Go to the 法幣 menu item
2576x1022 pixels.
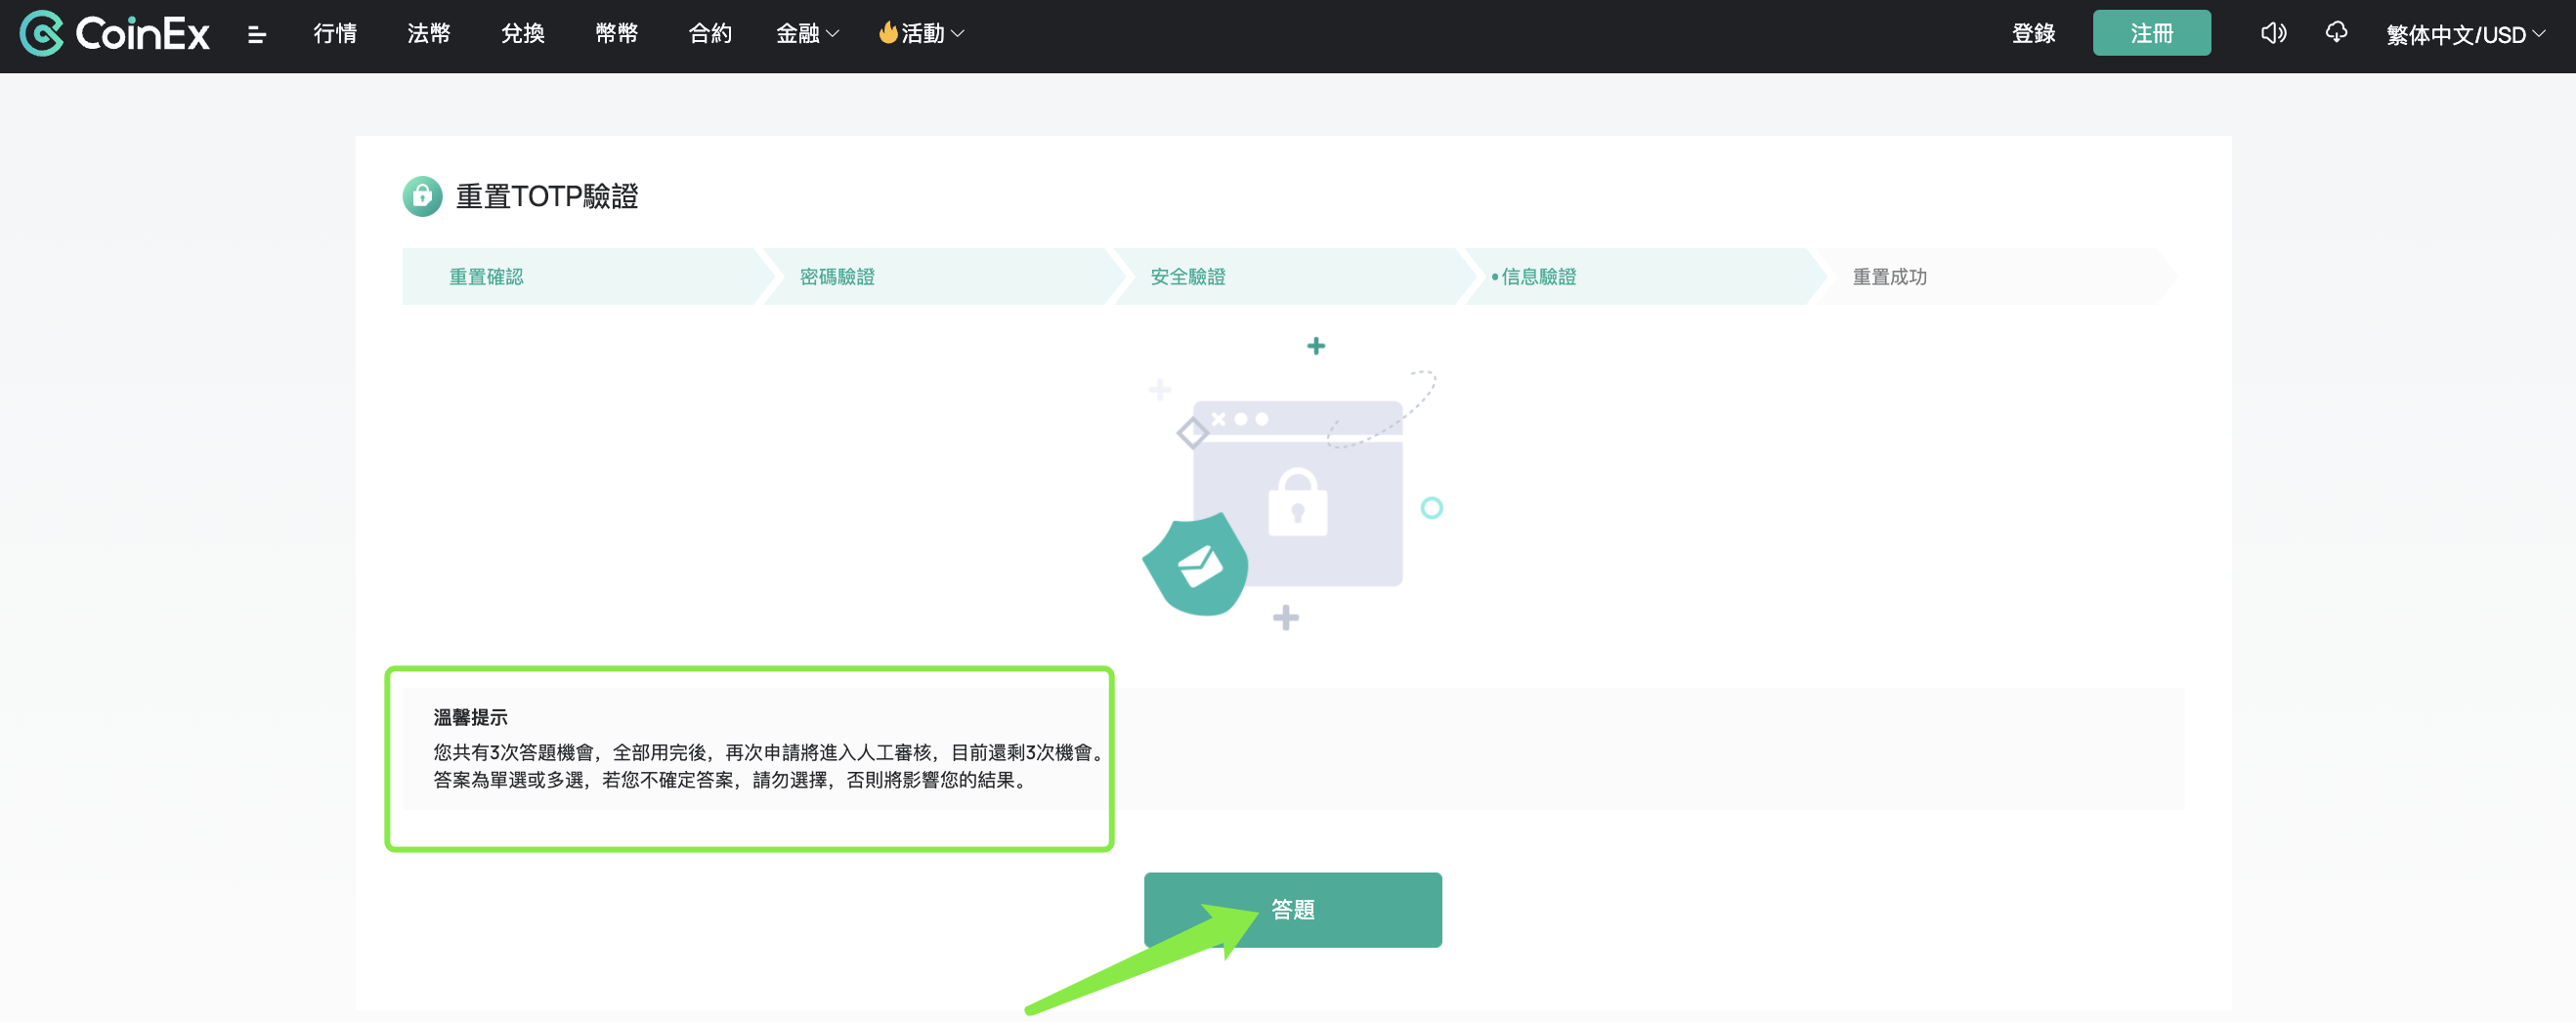[429, 34]
